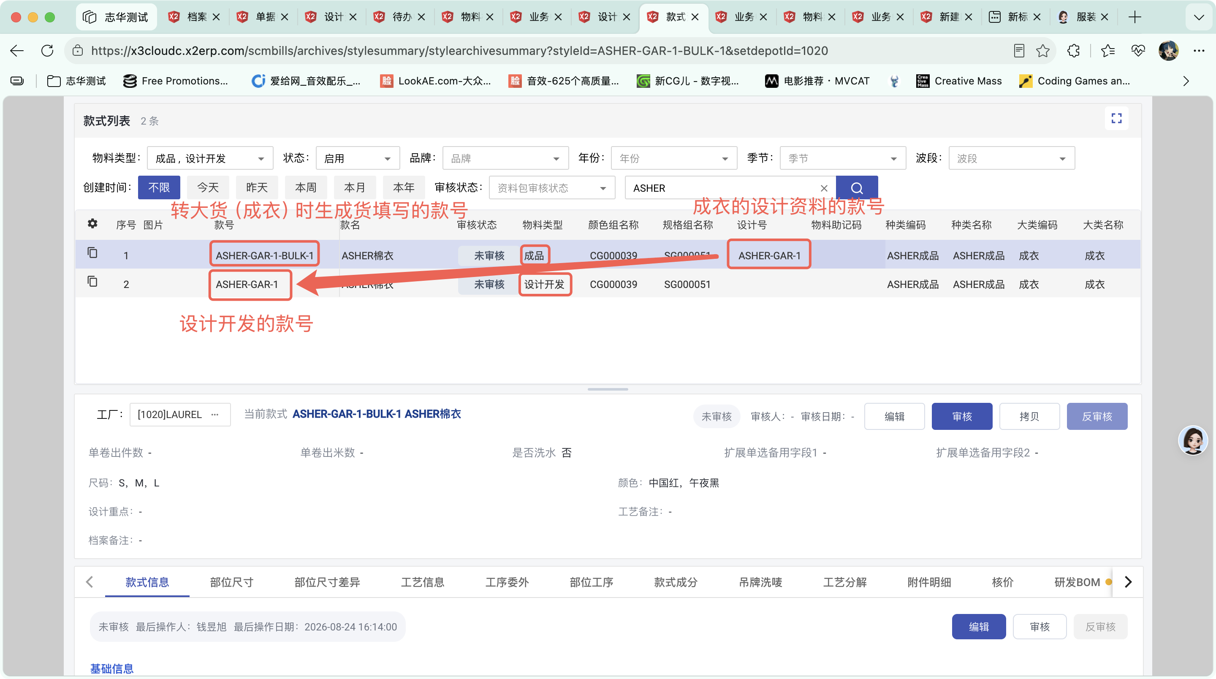Open the reader view icon in address bar

[1019, 51]
